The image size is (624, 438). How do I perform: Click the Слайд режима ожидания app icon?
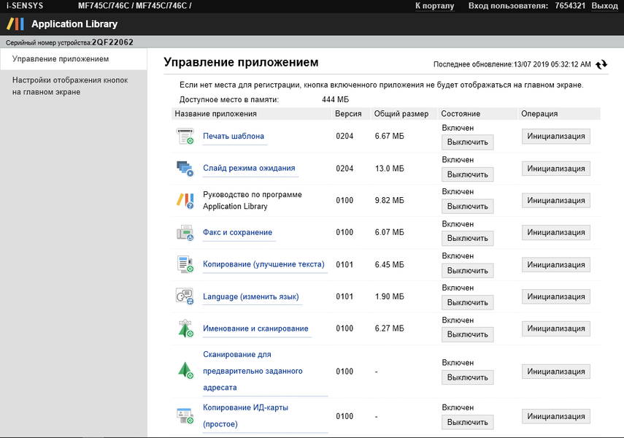tap(185, 168)
